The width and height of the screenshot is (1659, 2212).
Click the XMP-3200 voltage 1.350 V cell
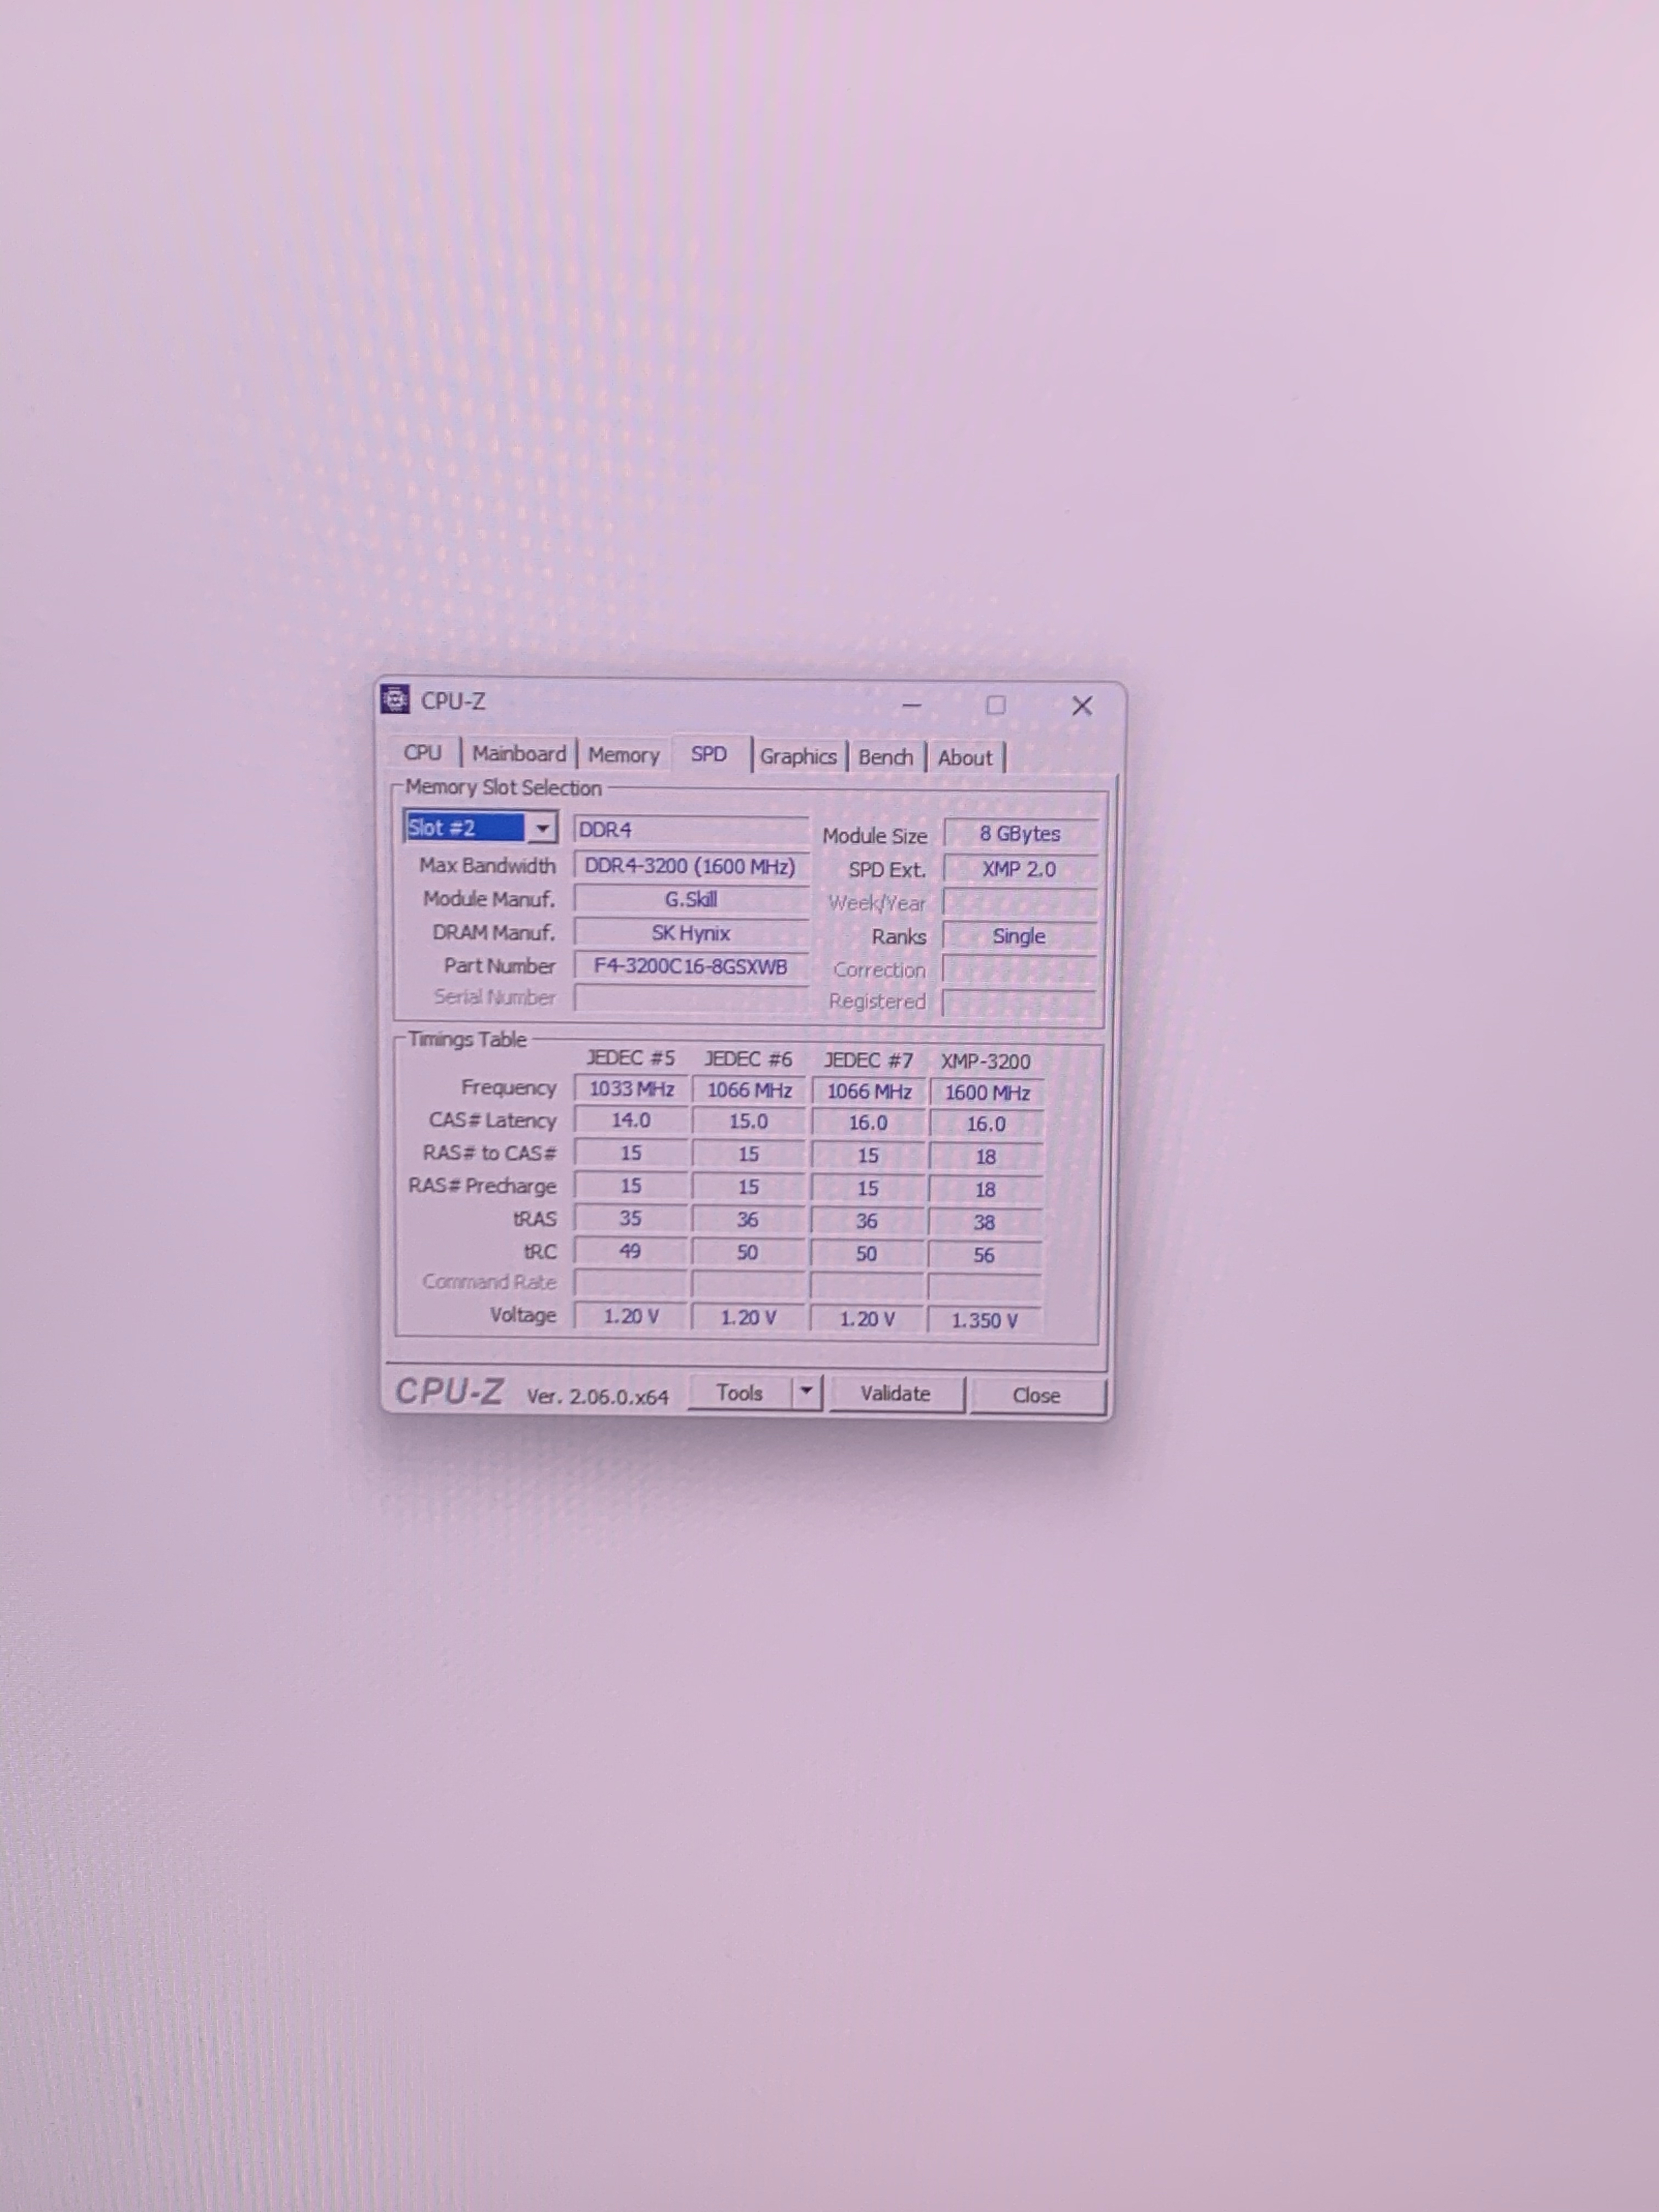click(x=984, y=1320)
